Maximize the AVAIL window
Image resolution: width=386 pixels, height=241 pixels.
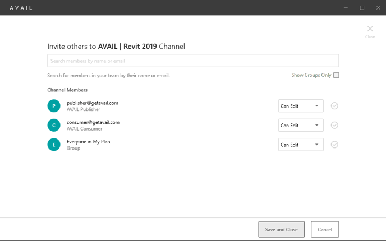362,8
